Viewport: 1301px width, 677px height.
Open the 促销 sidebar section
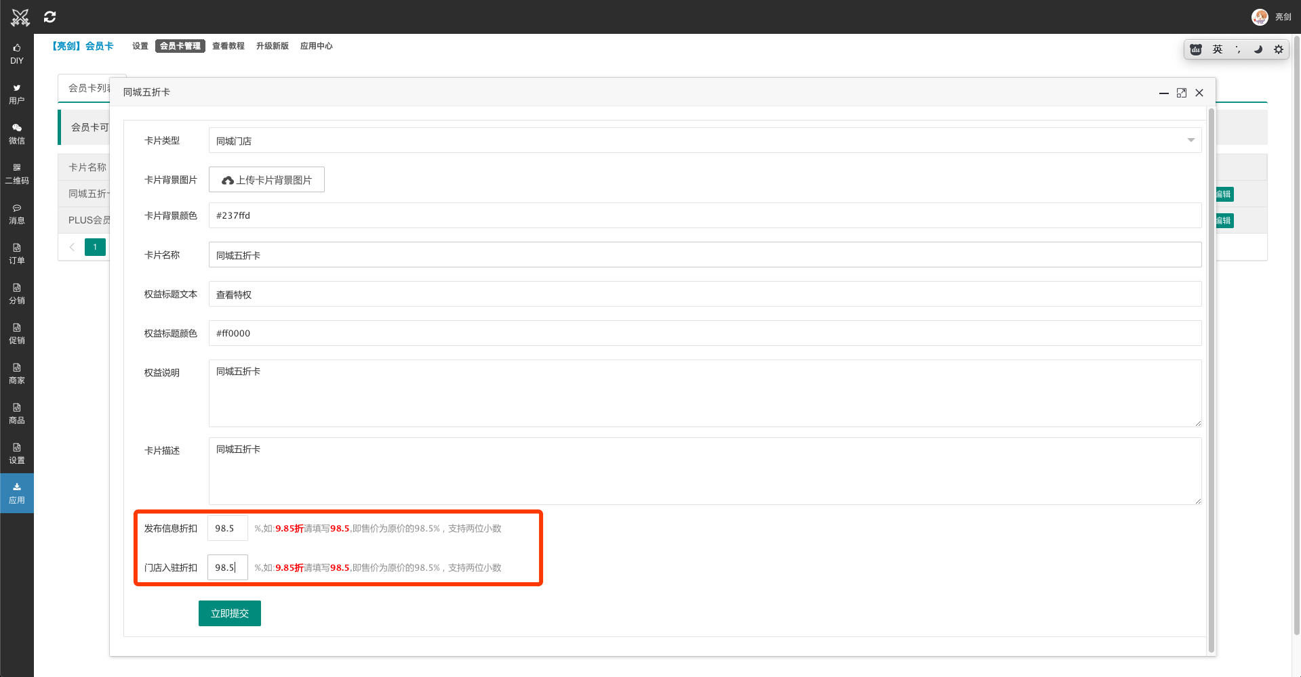click(x=17, y=334)
